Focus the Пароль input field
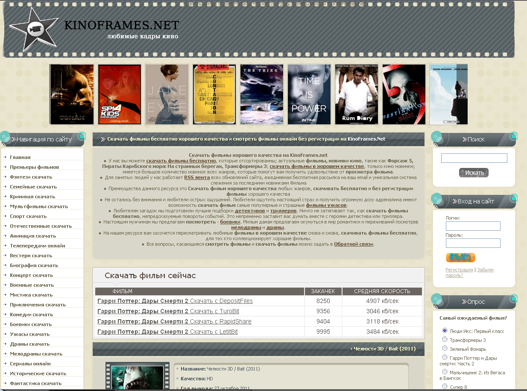The width and height of the screenshot is (527, 391). (473, 243)
